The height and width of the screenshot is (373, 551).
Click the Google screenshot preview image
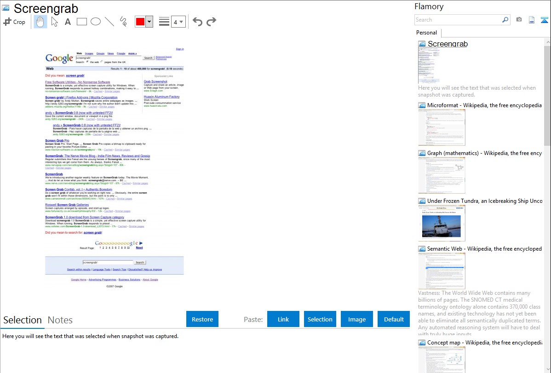pos(115,168)
